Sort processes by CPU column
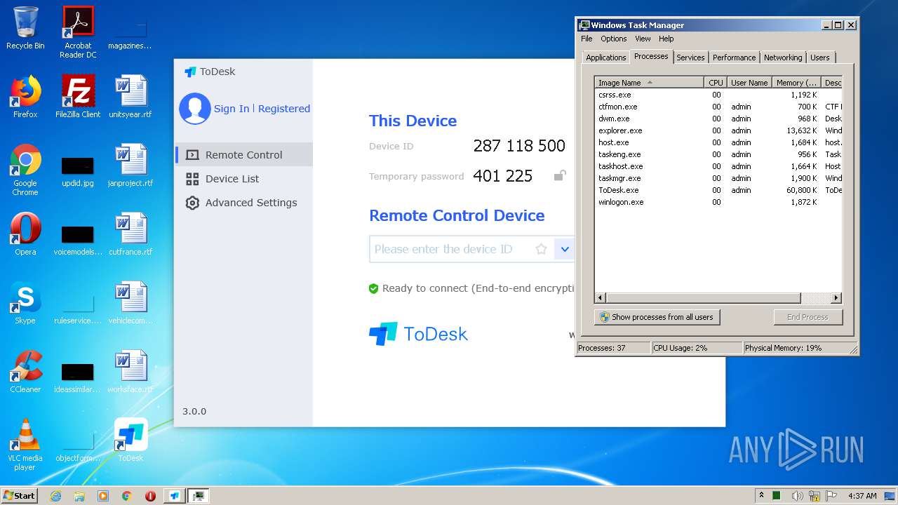898x505 pixels. click(716, 83)
